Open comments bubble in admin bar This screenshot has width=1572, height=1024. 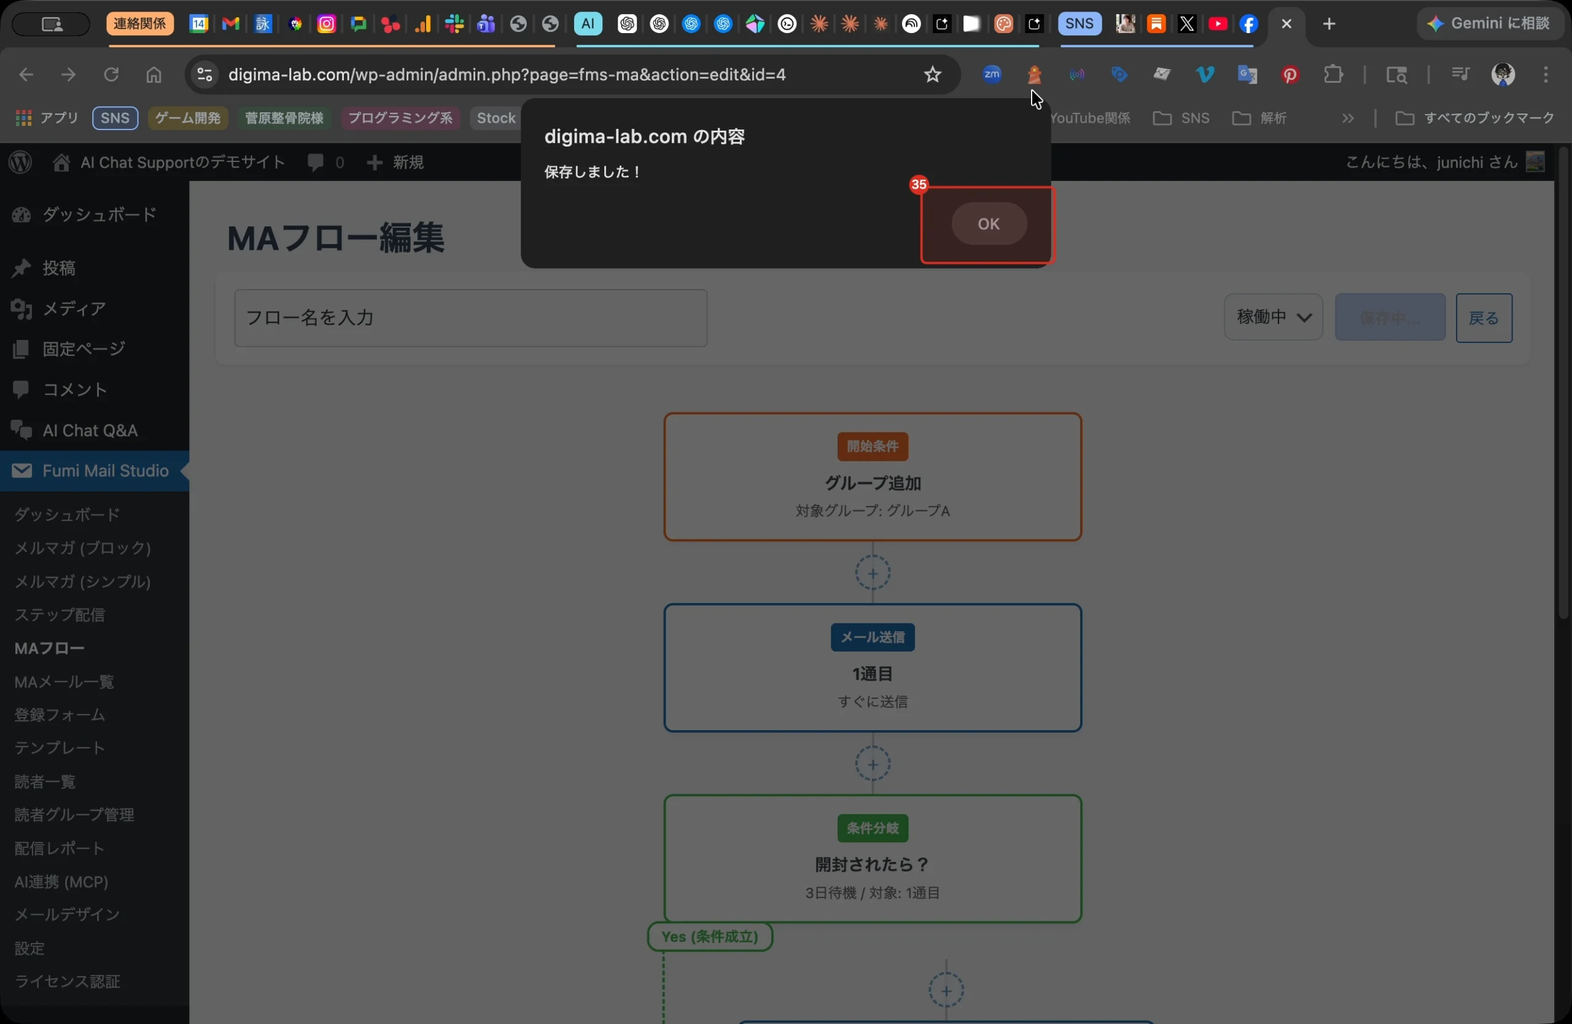(325, 163)
